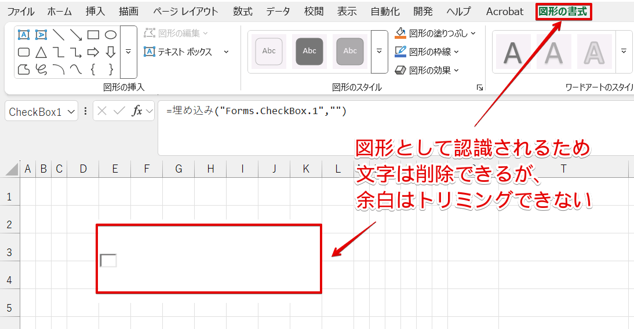Viewport: 634px width, 329px height.
Task: Select the isosceles triangle shape
Action: click(41, 52)
